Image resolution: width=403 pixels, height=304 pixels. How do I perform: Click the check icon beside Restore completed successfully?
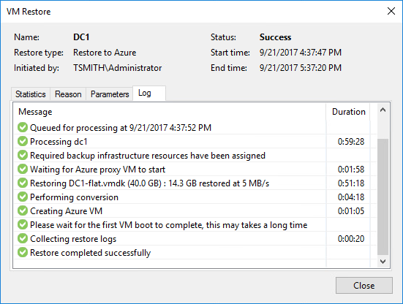23,252
